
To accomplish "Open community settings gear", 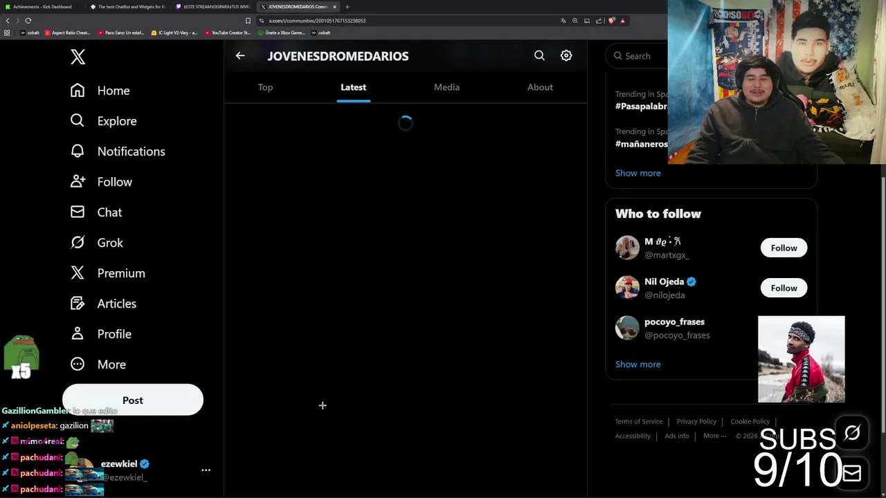I will [x=566, y=55].
